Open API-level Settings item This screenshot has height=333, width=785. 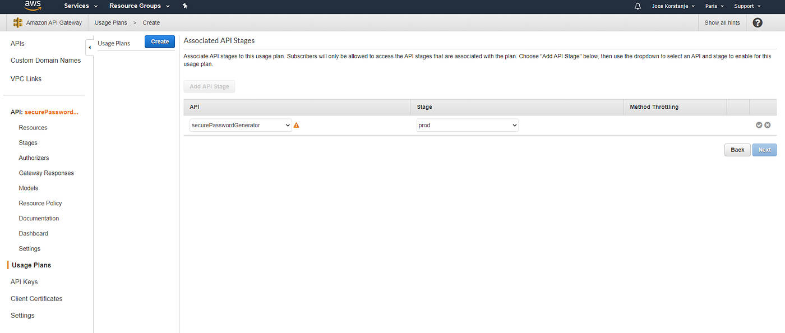30,249
